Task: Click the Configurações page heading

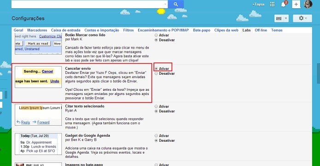Action: coord(28,18)
